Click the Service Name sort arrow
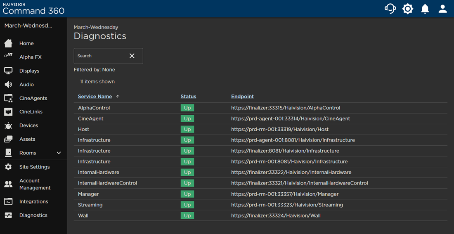Image resolution: width=454 pixels, height=234 pixels. click(x=118, y=97)
